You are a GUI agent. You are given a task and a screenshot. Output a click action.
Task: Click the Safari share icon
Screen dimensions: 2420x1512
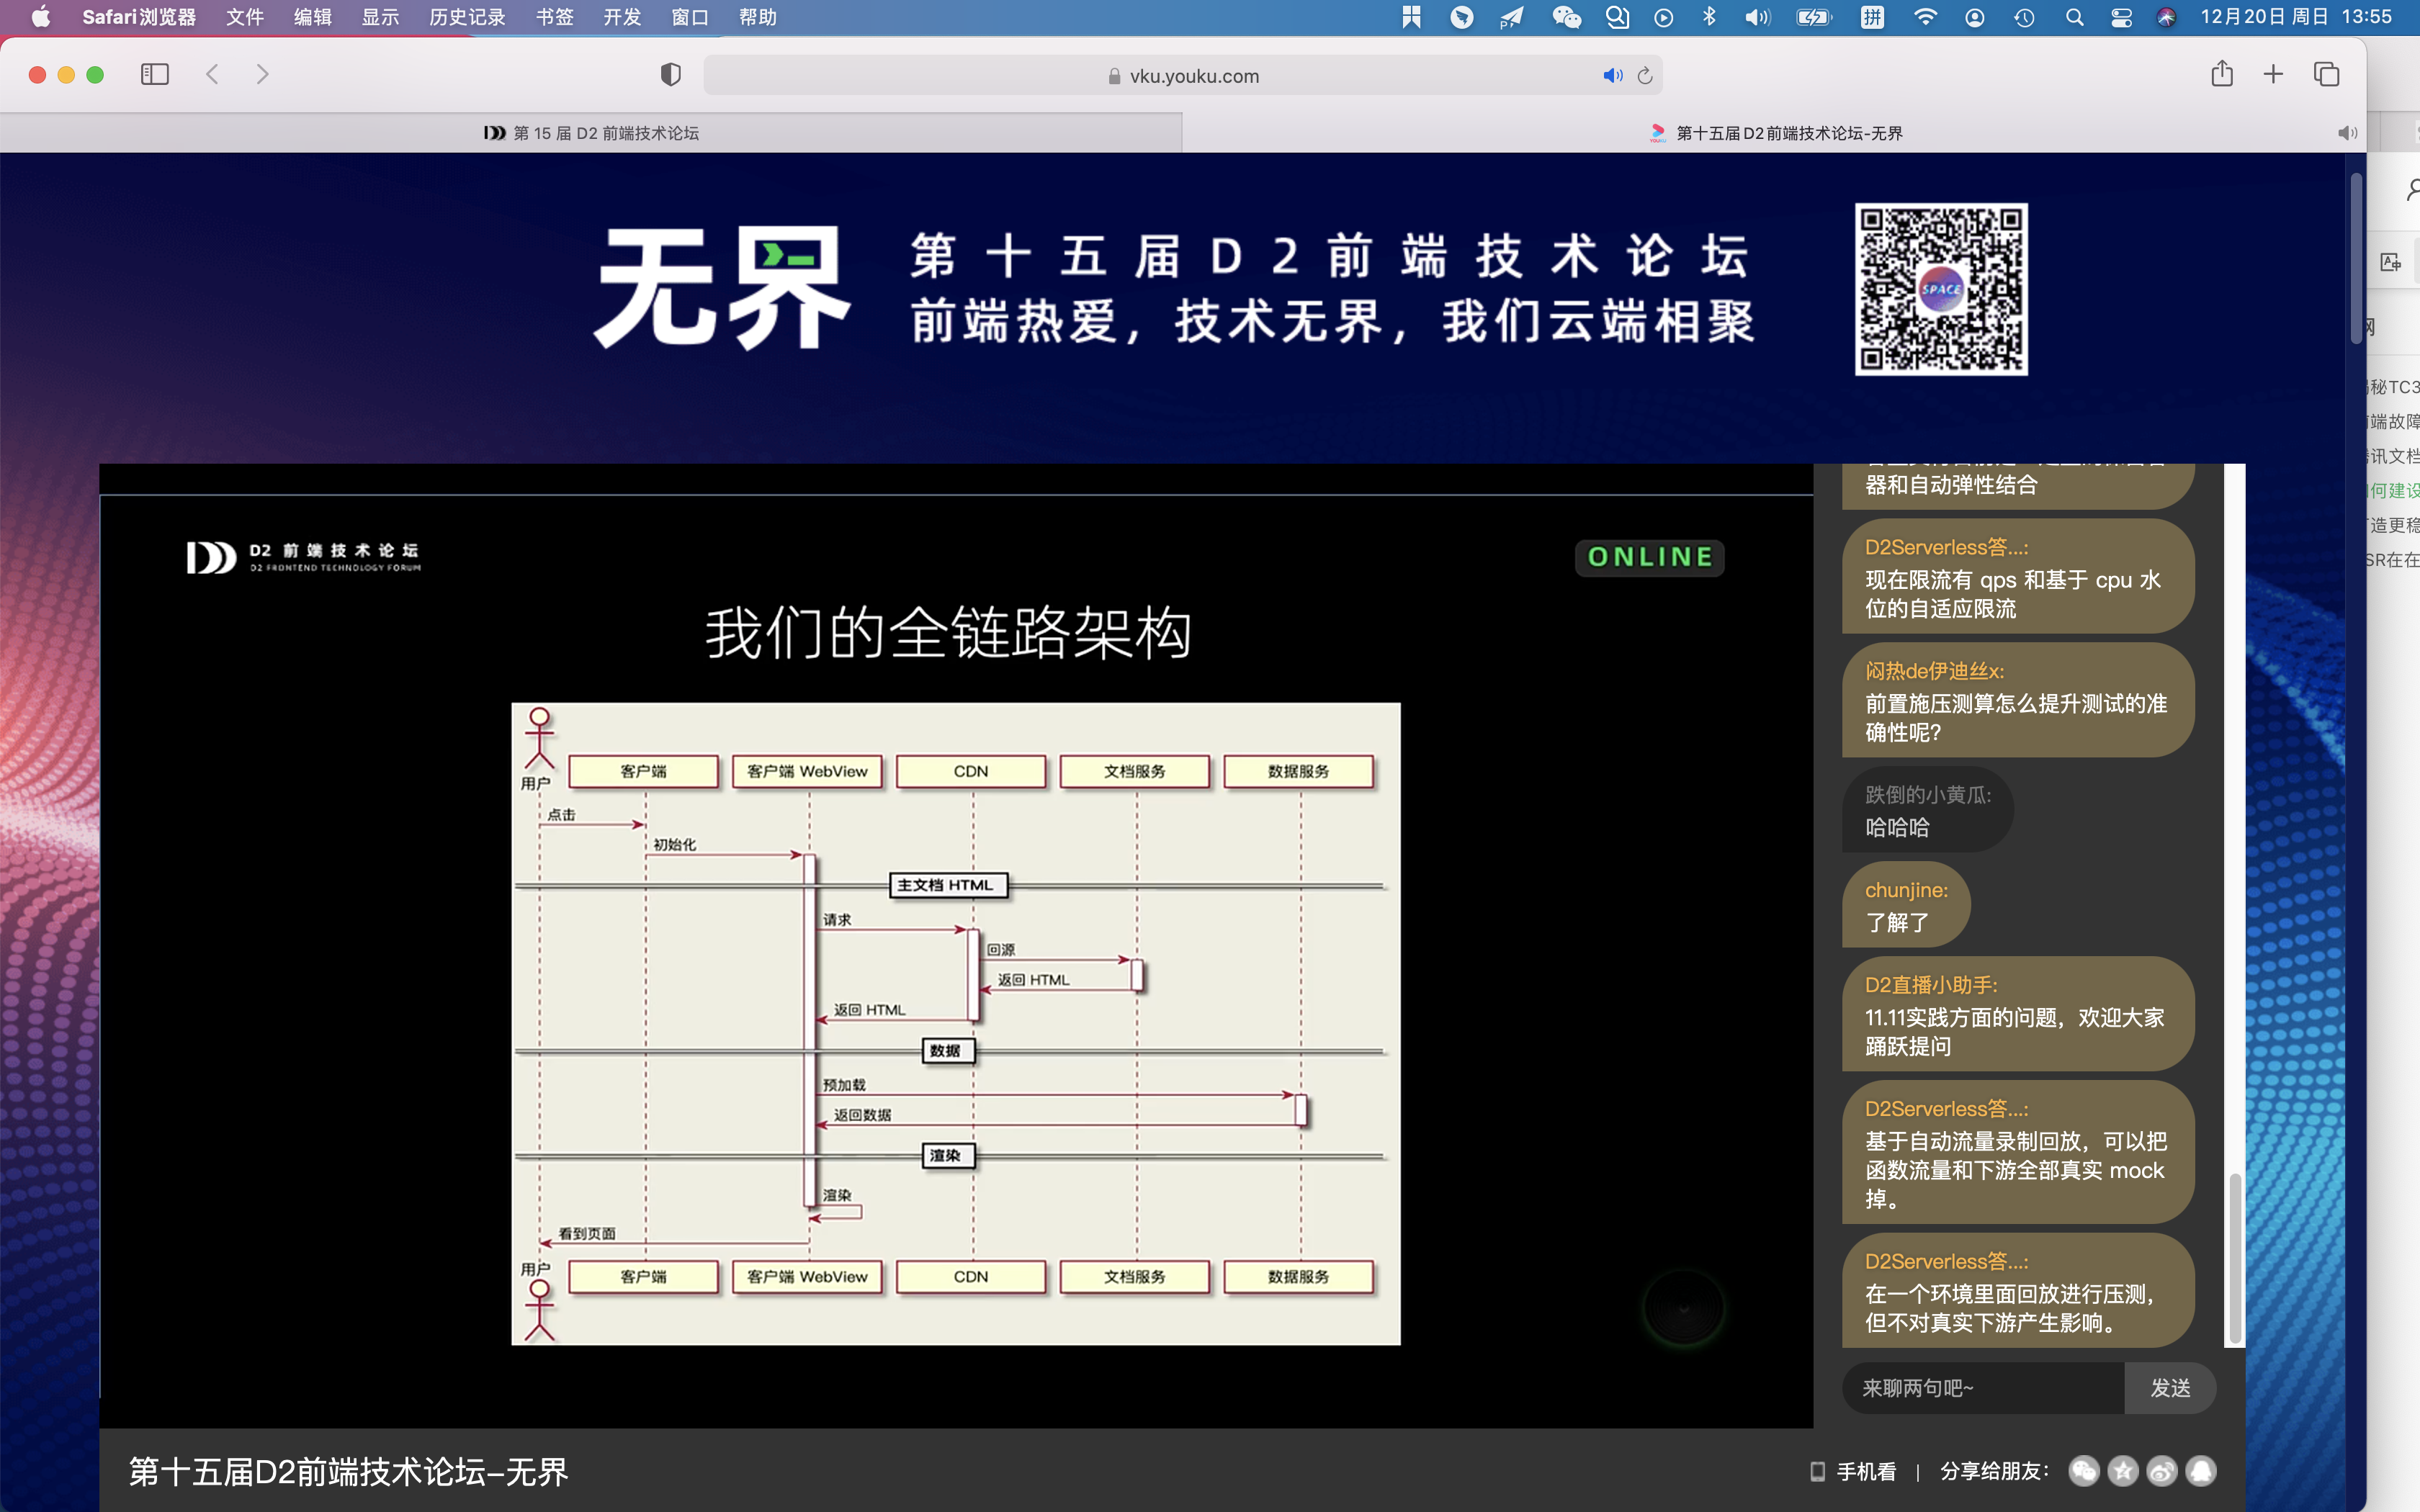click(2221, 74)
